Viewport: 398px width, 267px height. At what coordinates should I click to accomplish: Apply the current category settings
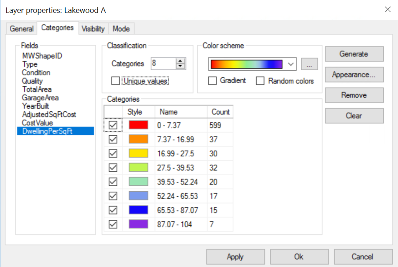[x=235, y=257]
